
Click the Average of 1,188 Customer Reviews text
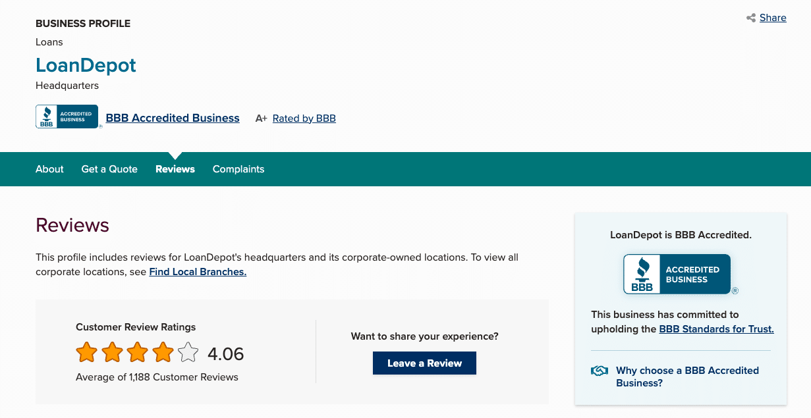157,377
